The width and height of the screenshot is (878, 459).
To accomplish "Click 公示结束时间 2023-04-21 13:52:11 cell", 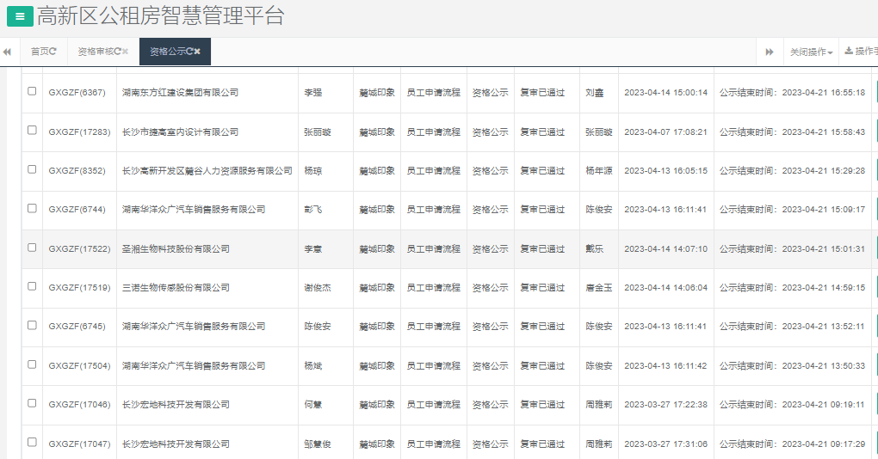I will click(x=792, y=327).
